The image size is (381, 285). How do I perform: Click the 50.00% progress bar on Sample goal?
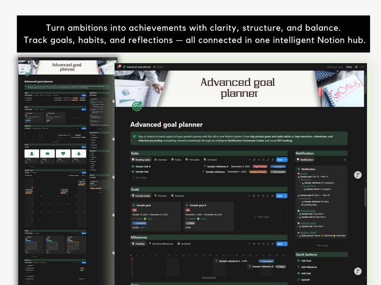click(x=144, y=228)
